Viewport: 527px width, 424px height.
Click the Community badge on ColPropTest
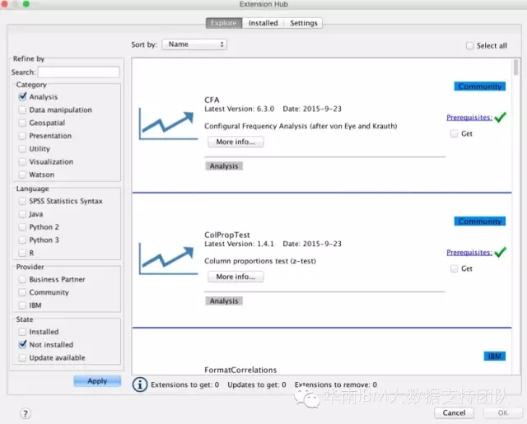(479, 221)
